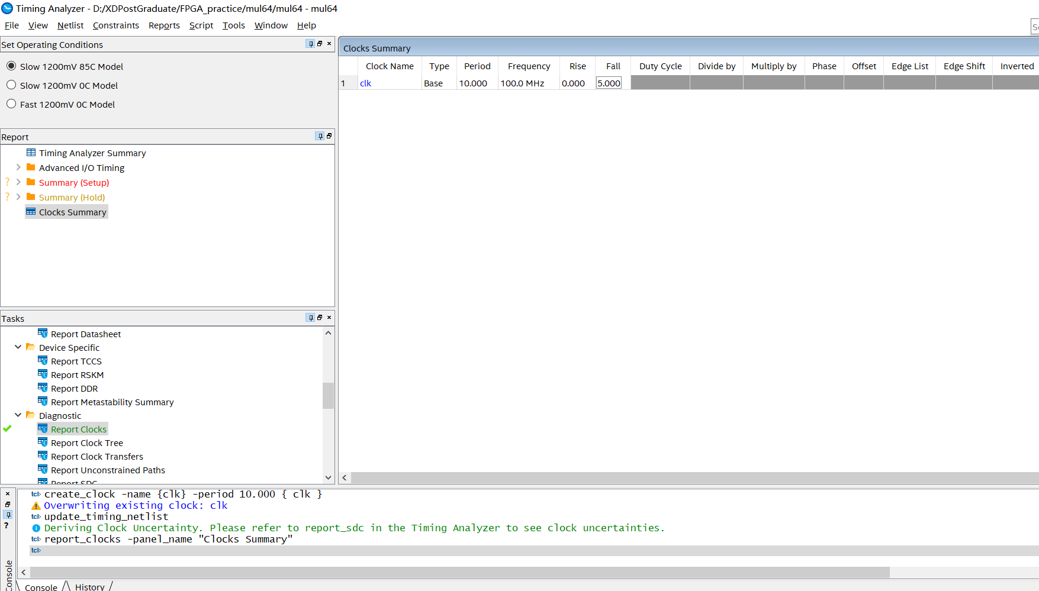Open Timing Analyzer Summary report

tap(92, 153)
